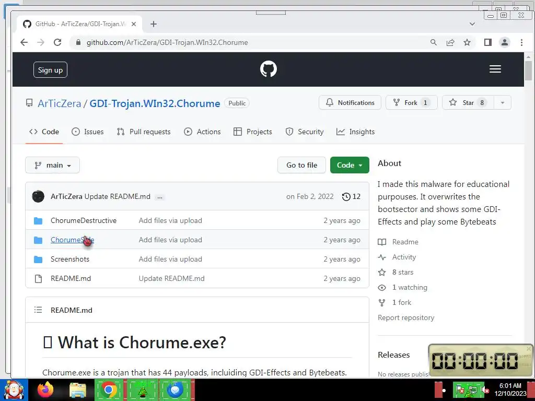
Task: Expand the star lists dropdown arrow
Action: (503, 103)
